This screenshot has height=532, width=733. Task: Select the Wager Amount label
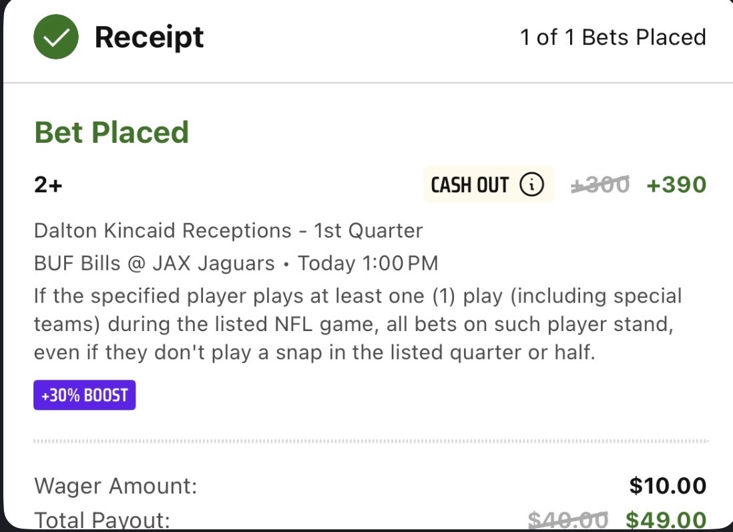(x=115, y=485)
